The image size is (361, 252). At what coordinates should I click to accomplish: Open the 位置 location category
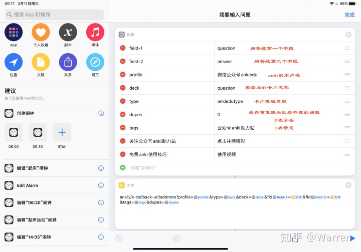pos(14,62)
